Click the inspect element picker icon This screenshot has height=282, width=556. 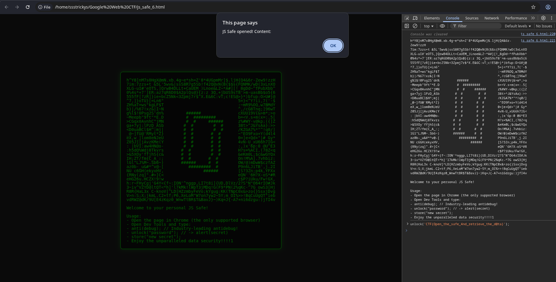407,18
